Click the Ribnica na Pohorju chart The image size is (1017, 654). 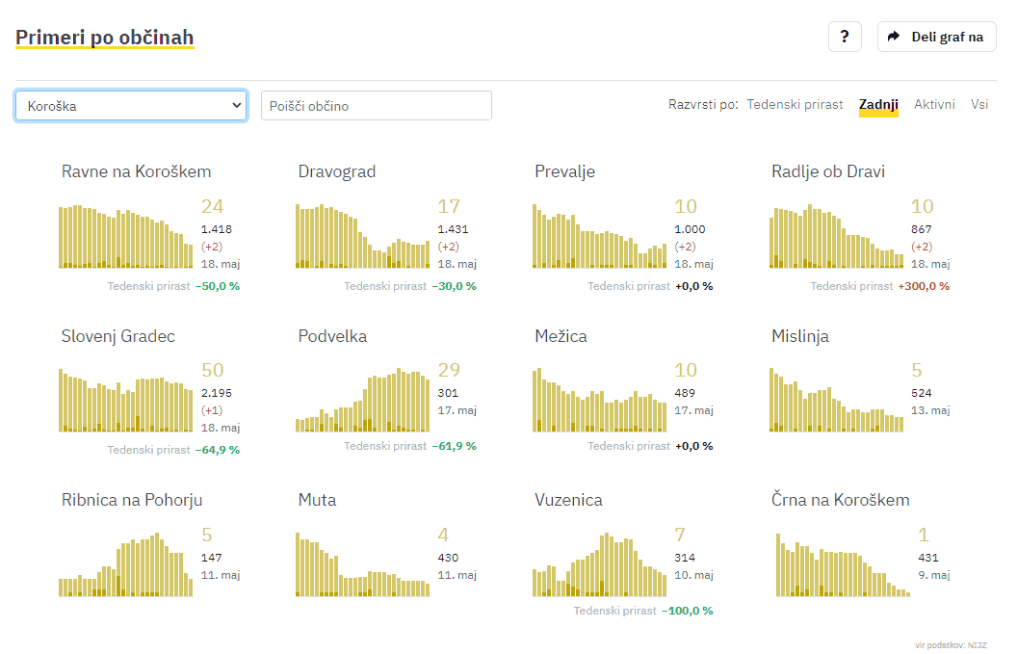pyautogui.click(x=125, y=564)
